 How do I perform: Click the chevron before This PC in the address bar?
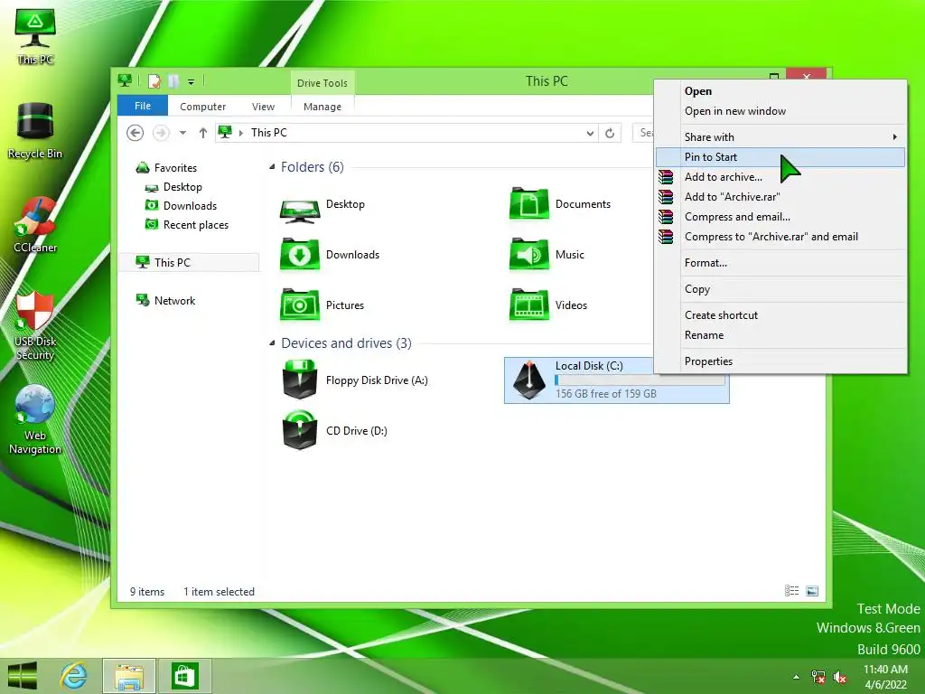pyautogui.click(x=240, y=134)
